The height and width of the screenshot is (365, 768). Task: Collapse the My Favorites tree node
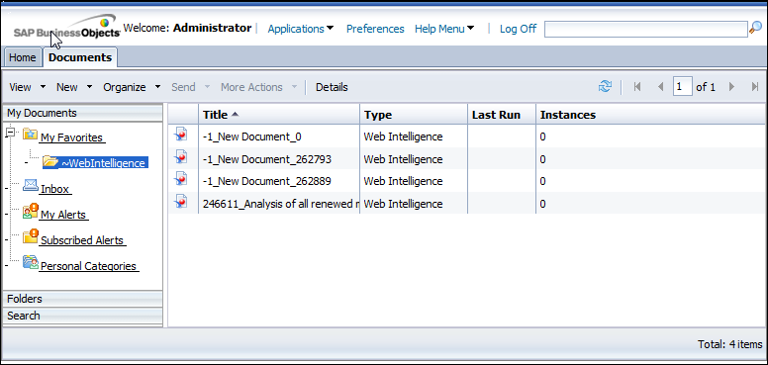pos(12,133)
